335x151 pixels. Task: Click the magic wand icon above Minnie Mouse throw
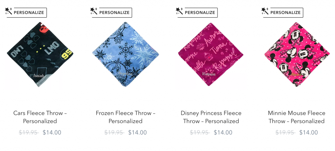[x=265, y=11]
